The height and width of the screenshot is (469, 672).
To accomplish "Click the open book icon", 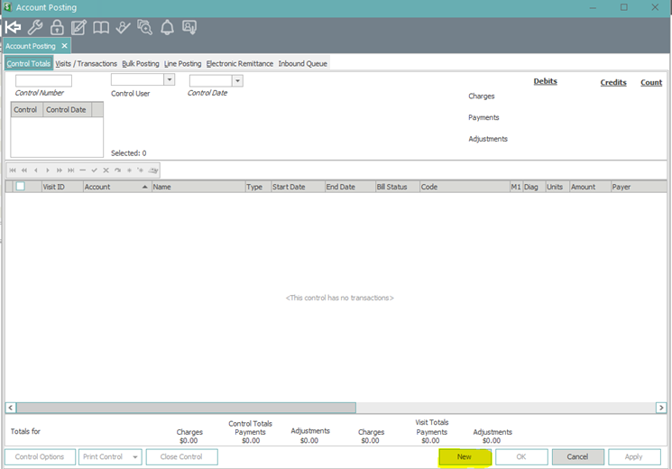I will [101, 27].
